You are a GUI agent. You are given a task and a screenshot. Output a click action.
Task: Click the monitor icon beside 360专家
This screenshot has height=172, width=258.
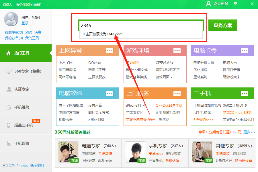point(9,71)
